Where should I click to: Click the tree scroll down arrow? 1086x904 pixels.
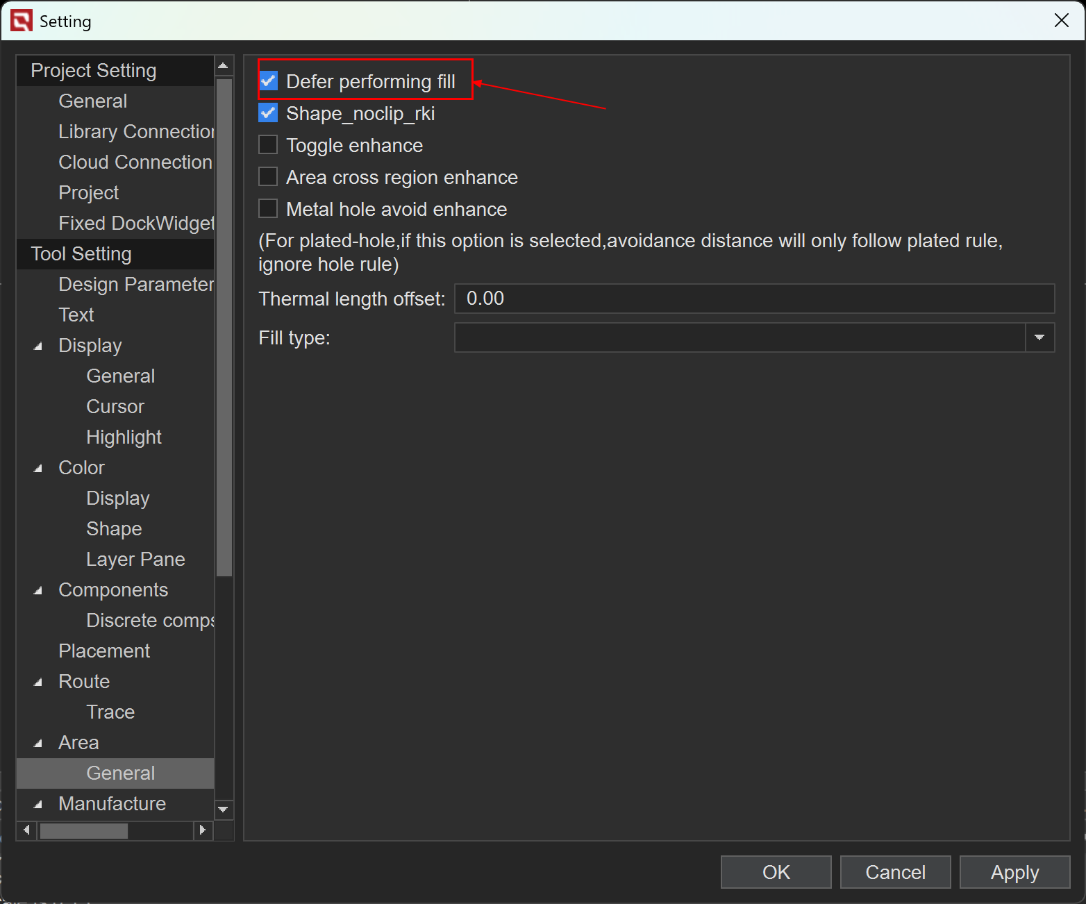(224, 810)
